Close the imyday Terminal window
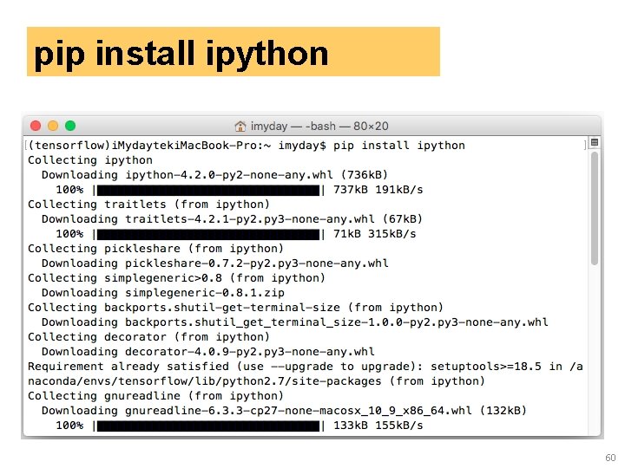This screenshot has height=468, width=625. point(36,127)
